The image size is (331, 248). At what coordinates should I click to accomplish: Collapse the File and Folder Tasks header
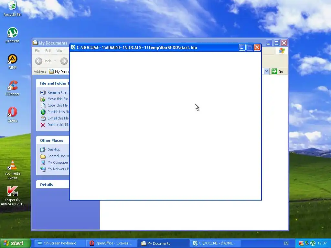[x=53, y=83]
